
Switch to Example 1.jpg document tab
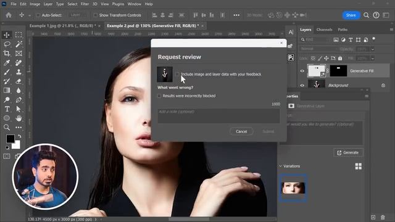coord(63,26)
